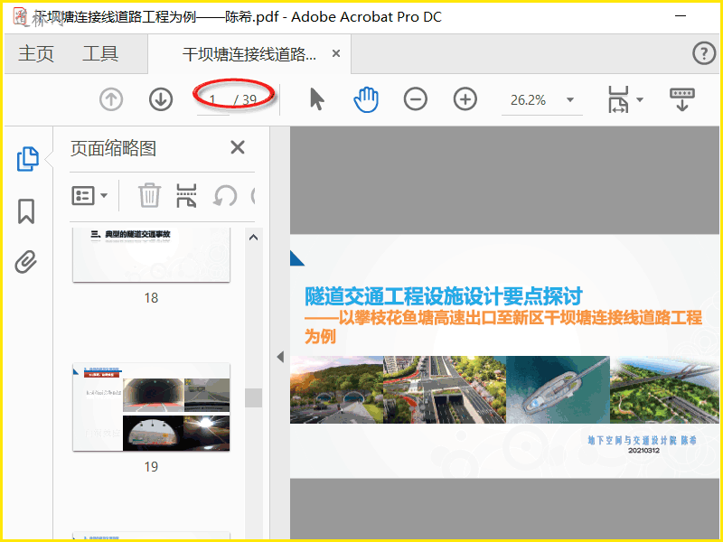This screenshot has height=542, width=723.
Task: Go to next page with down arrow
Action: click(161, 99)
